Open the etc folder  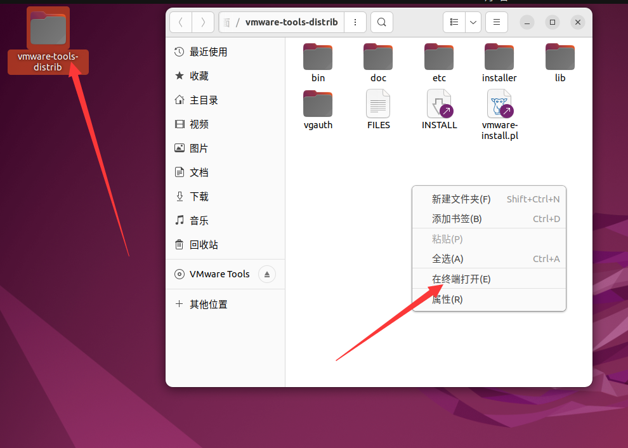point(439,63)
